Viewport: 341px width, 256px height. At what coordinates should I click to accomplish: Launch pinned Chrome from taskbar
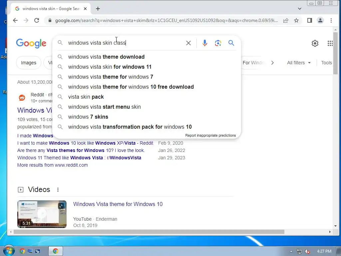click(x=22, y=251)
